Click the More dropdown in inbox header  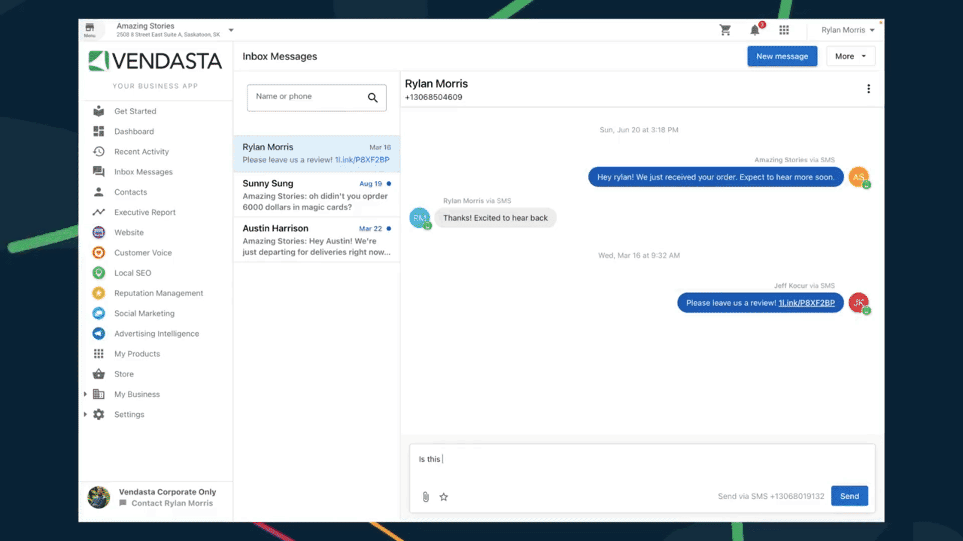point(851,56)
